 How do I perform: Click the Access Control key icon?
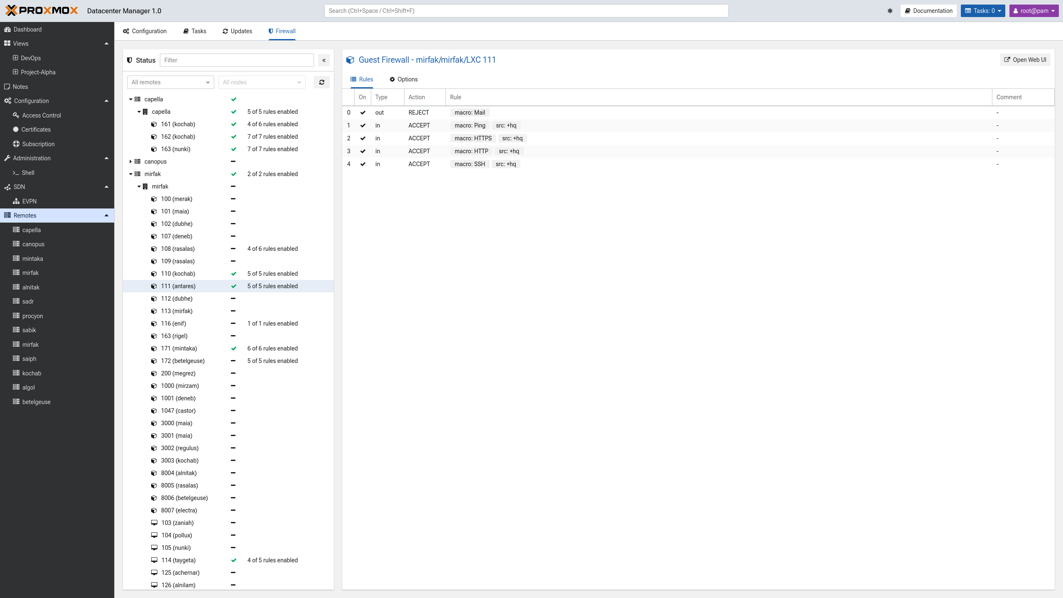coord(16,115)
